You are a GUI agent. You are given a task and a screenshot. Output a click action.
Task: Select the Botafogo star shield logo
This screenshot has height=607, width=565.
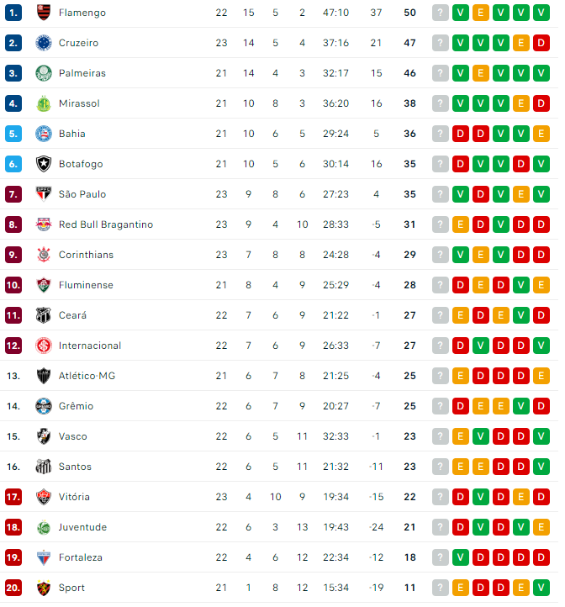pyautogui.click(x=44, y=164)
